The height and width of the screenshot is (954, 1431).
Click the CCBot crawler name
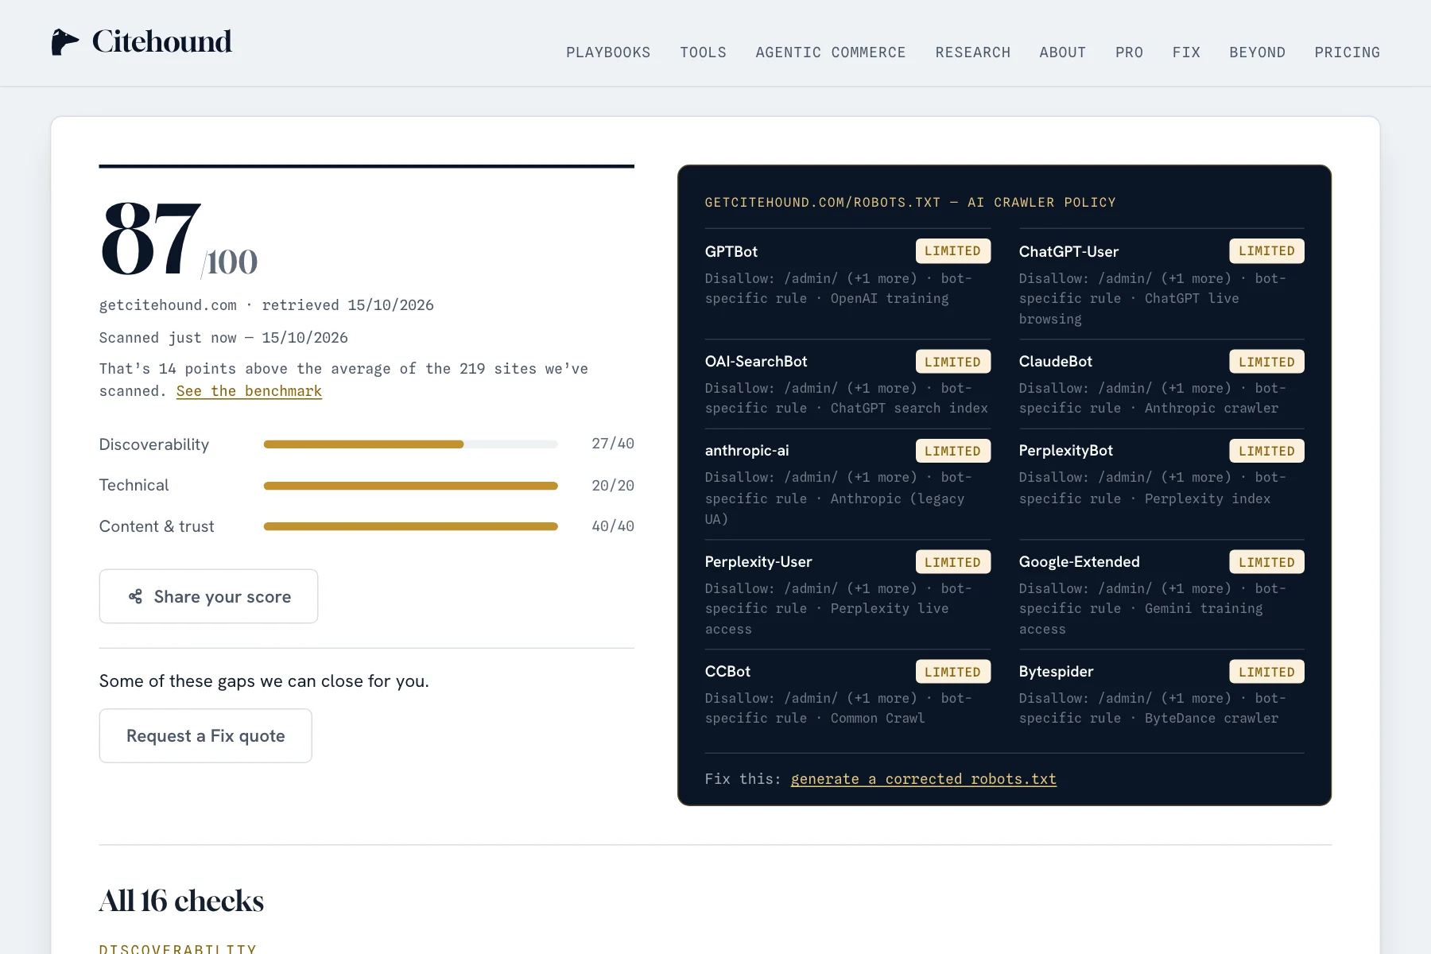(x=727, y=672)
